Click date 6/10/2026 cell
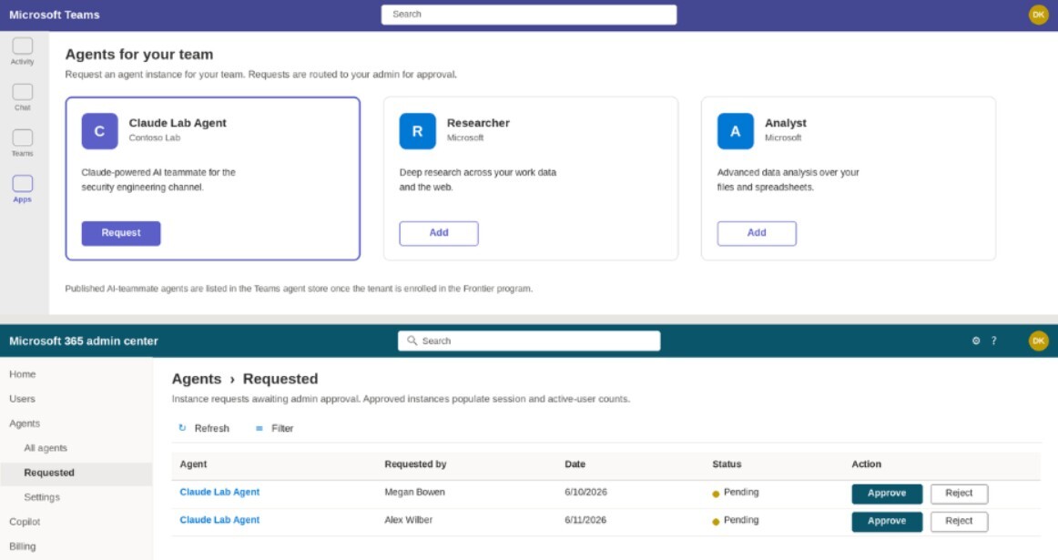Viewport: 1058px width, 560px height. click(585, 492)
